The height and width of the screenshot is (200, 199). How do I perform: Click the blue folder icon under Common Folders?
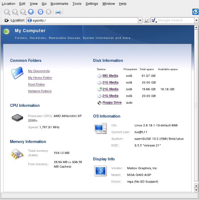click(17, 73)
